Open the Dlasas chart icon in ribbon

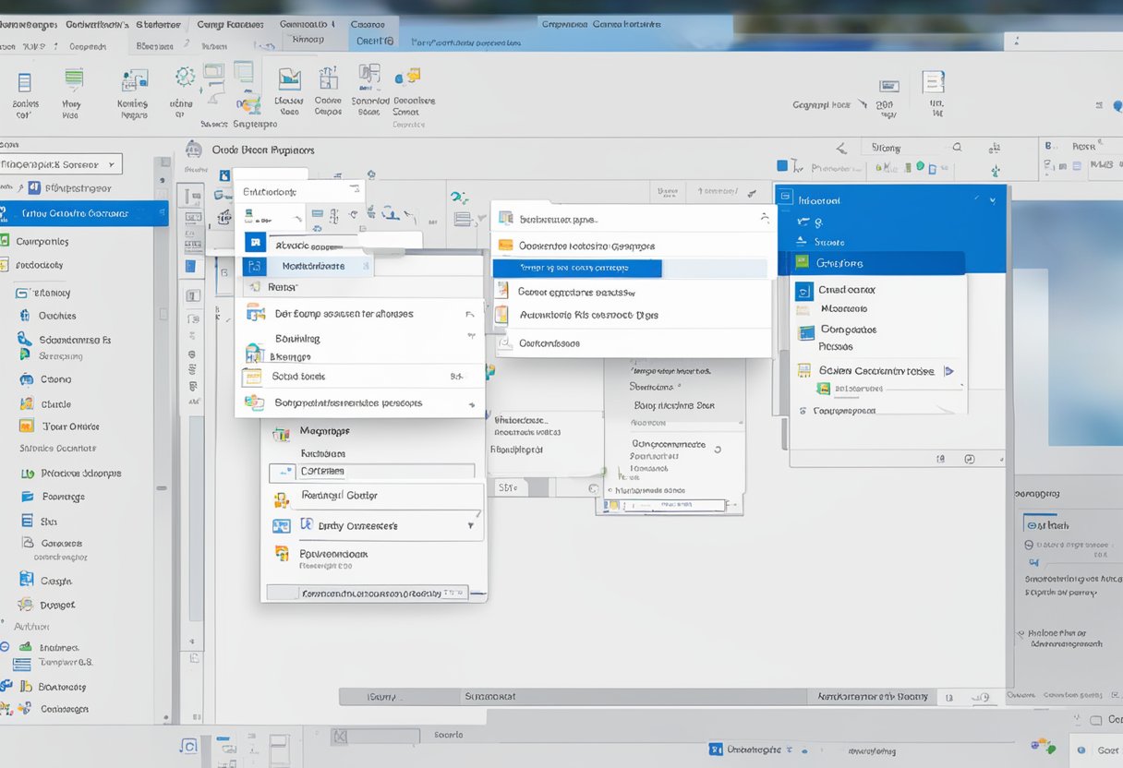[289, 79]
